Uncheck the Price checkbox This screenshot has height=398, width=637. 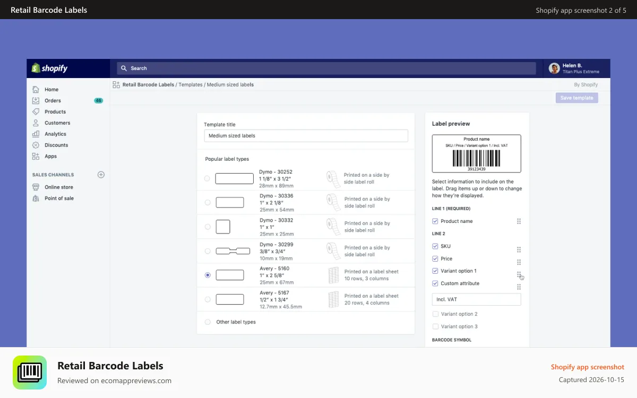pos(435,258)
